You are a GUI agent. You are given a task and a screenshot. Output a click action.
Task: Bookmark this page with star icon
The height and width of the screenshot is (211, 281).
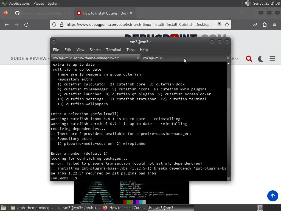coord(227,24)
